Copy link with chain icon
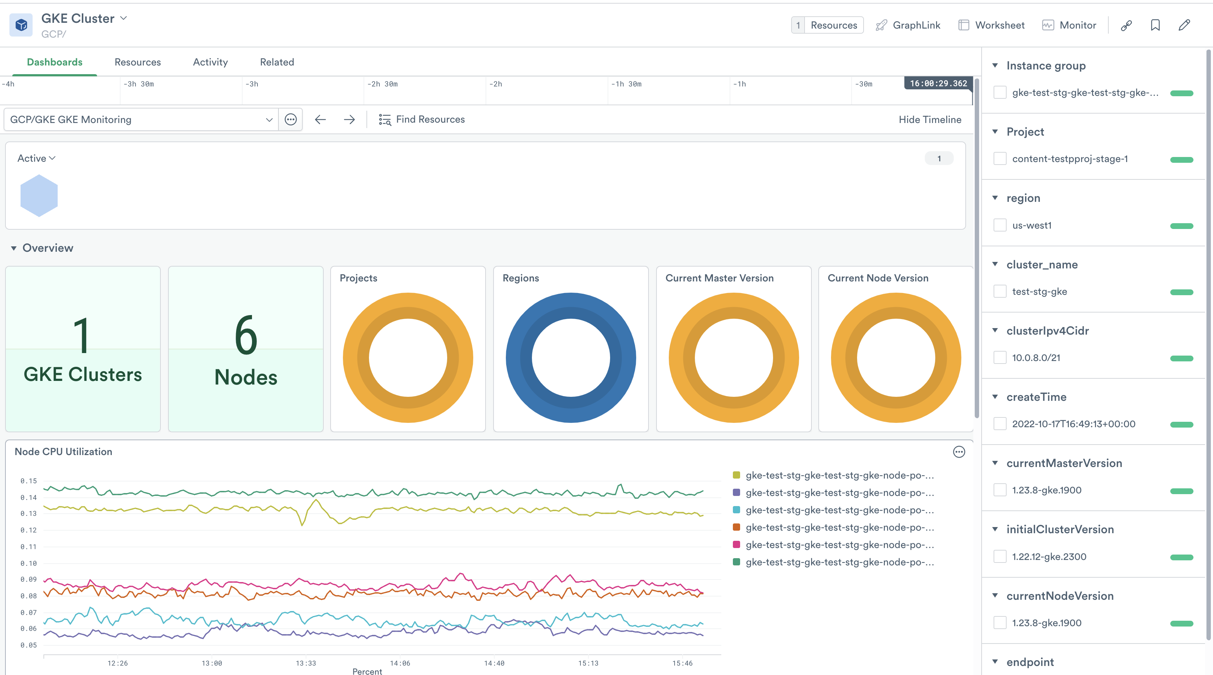This screenshot has height=675, width=1213. tap(1126, 25)
